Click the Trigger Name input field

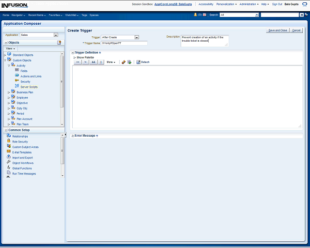(124, 43)
